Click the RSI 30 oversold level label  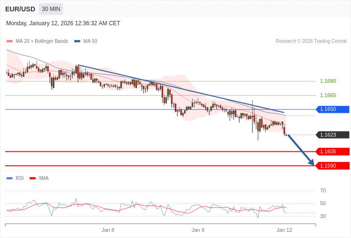pos(323,217)
